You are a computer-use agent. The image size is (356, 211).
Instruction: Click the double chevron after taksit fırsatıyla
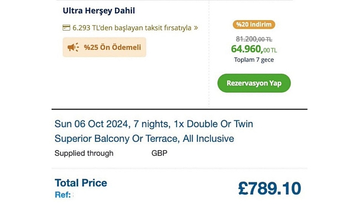195,28
